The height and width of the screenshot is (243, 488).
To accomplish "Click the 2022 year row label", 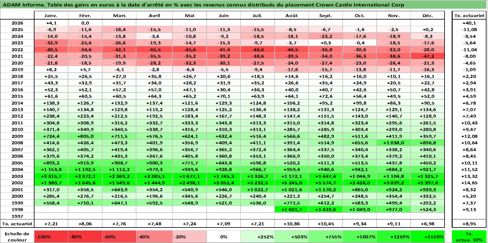I will click(x=17, y=50).
